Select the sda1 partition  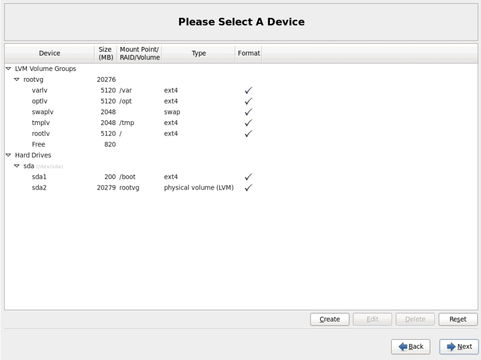click(x=39, y=177)
